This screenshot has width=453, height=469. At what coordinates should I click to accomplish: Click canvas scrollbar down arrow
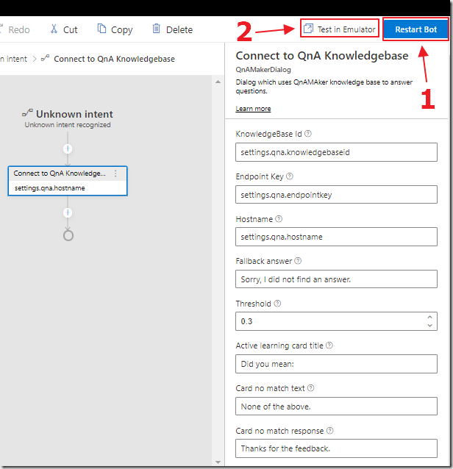pos(218,462)
